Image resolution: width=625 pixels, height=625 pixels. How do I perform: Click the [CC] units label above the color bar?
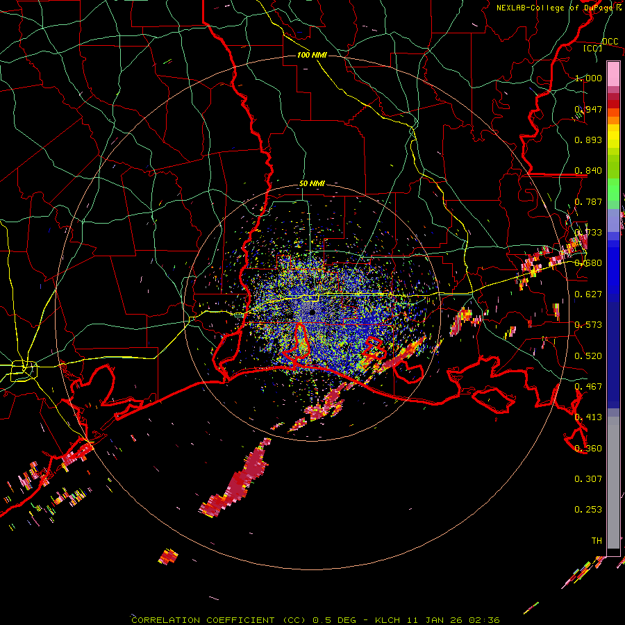(x=593, y=48)
